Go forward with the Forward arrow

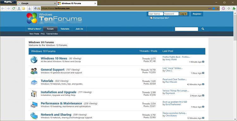tap(8, 9)
